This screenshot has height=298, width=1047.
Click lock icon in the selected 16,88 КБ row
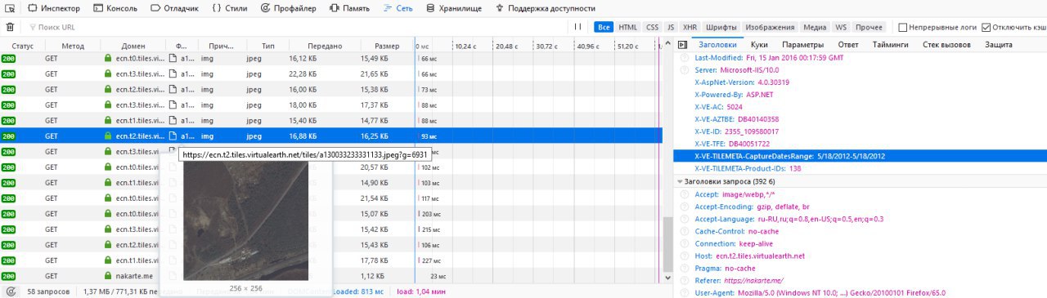coord(107,136)
